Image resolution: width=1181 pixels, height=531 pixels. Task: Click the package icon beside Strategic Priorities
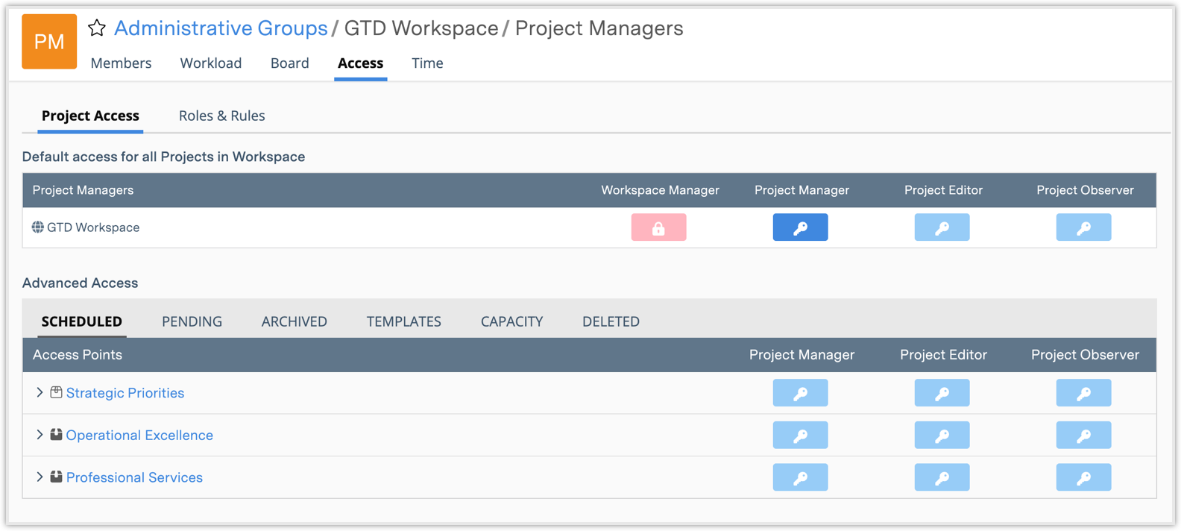(56, 392)
